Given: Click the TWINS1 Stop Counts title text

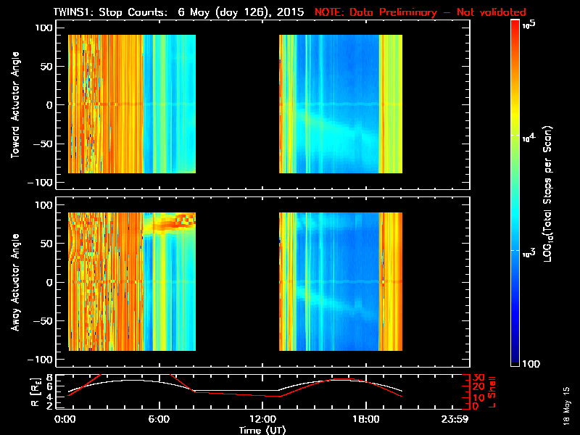Looking at the screenshot, I should pos(178,12).
